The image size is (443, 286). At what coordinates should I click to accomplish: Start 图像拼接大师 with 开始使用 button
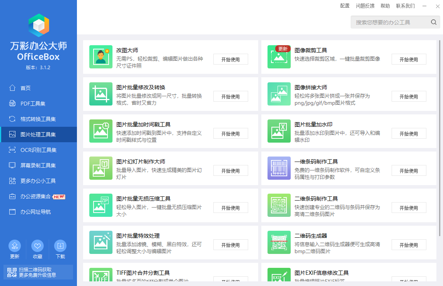coord(409,97)
